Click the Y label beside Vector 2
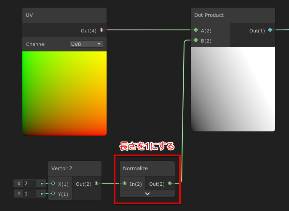Screen dimensions: 289x211 click(19, 194)
